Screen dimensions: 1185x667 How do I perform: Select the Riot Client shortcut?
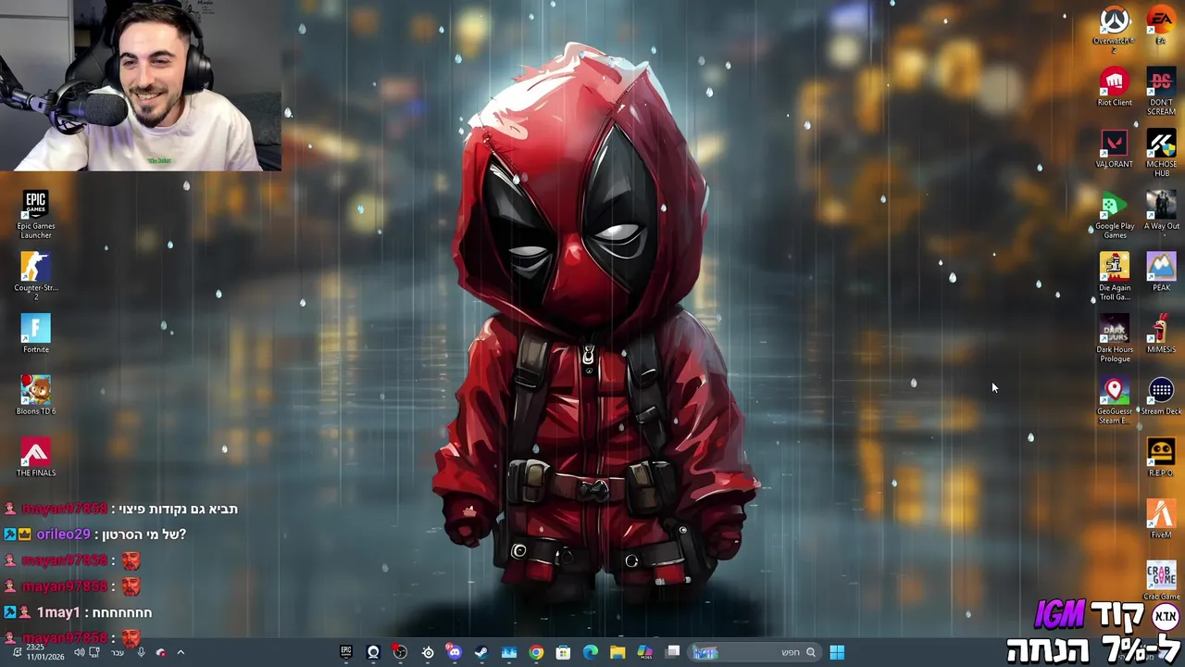click(x=1115, y=87)
